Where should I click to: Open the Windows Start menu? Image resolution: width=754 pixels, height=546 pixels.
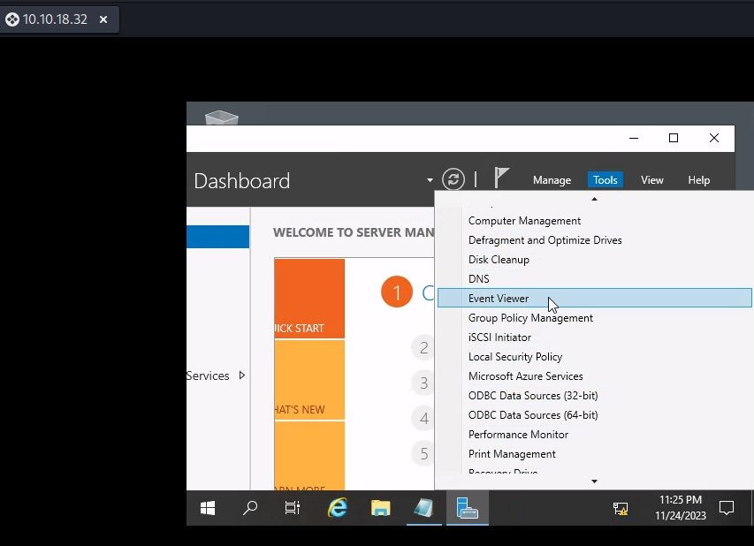(x=208, y=508)
